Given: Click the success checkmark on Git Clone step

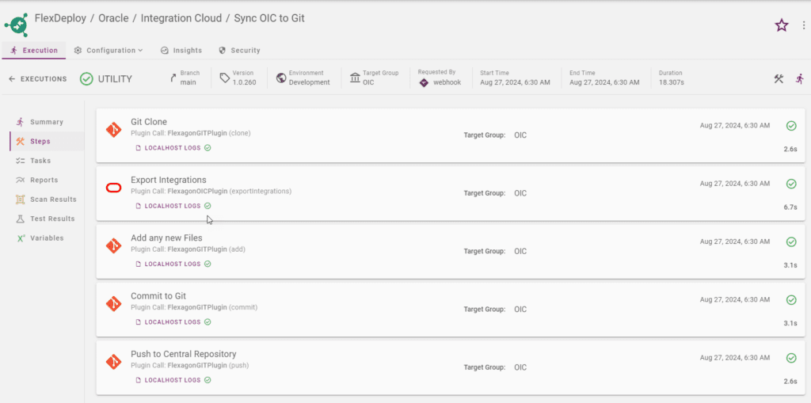Looking at the screenshot, I should [791, 126].
